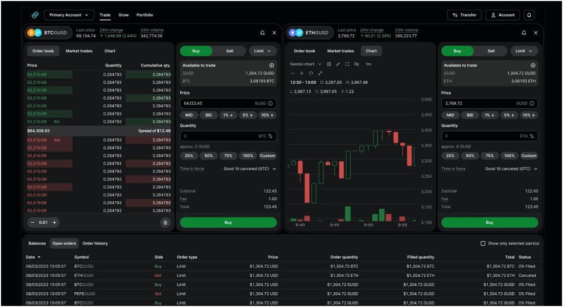Close the BTCGUSD trading panel
Image resolution: width=563 pixels, height=307 pixels.
coord(274,33)
